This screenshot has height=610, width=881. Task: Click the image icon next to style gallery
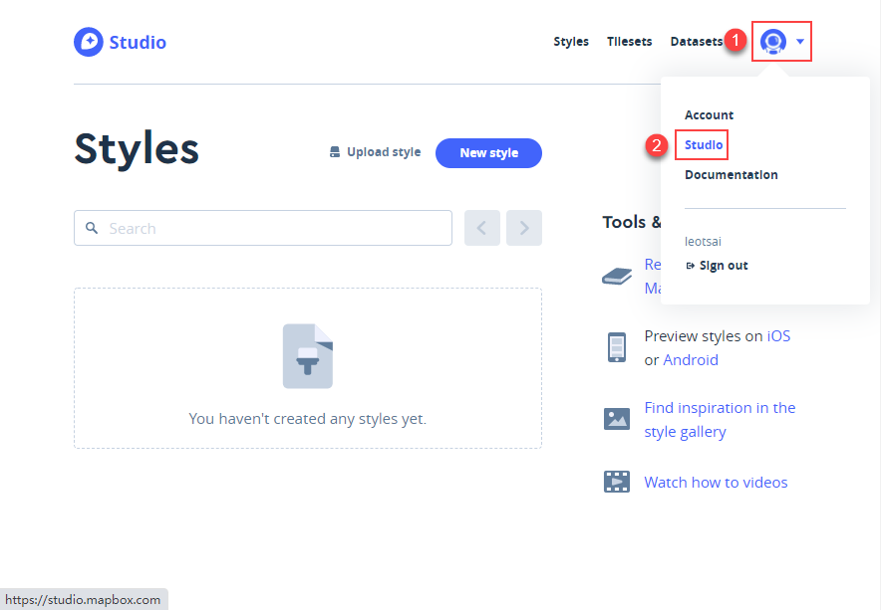click(x=616, y=419)
